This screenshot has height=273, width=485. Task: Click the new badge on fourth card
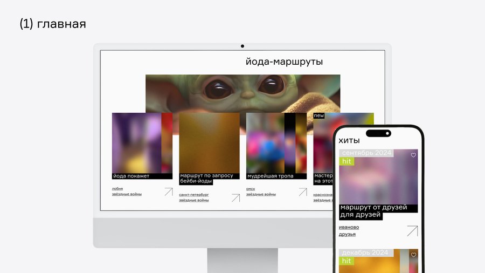(x=319, y=115)
